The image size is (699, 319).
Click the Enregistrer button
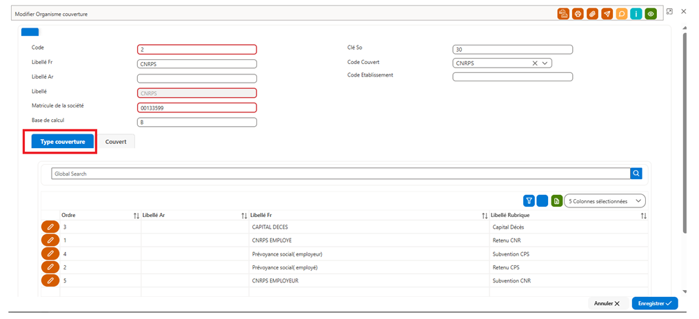pos(655,303)
